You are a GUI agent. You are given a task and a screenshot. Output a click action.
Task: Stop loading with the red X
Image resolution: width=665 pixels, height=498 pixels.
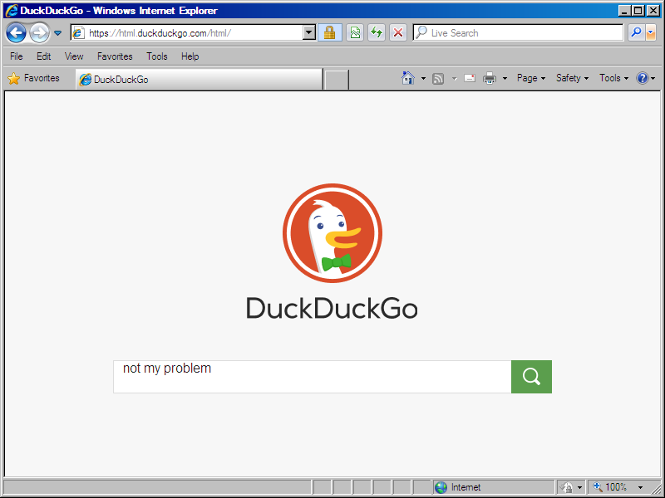pos(398,32)
